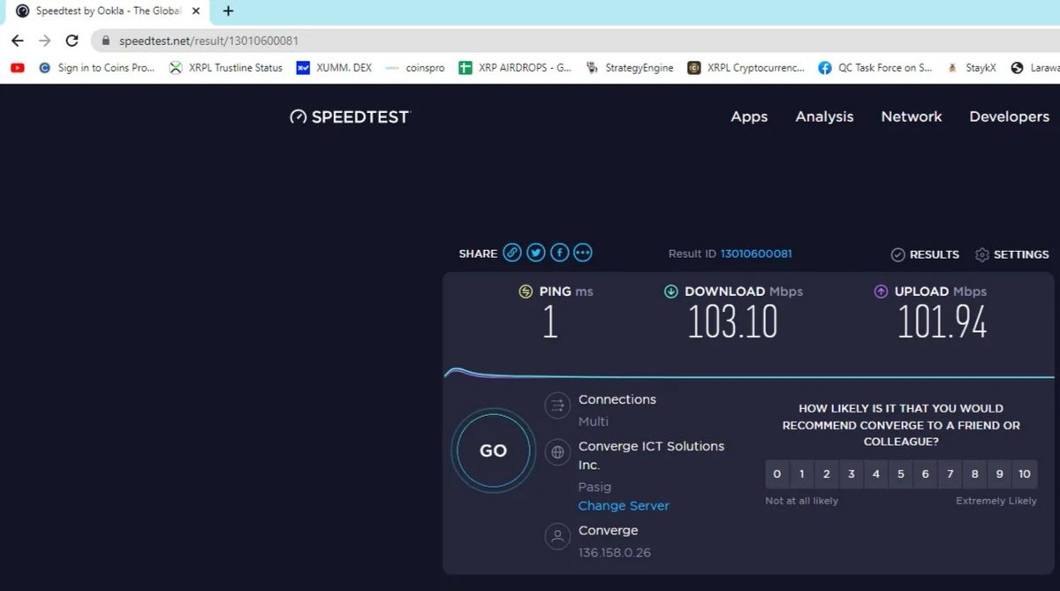This screenshot has height=591, width=1060.
Task: Click the address bar padlock icon
Action: [105, 41]
